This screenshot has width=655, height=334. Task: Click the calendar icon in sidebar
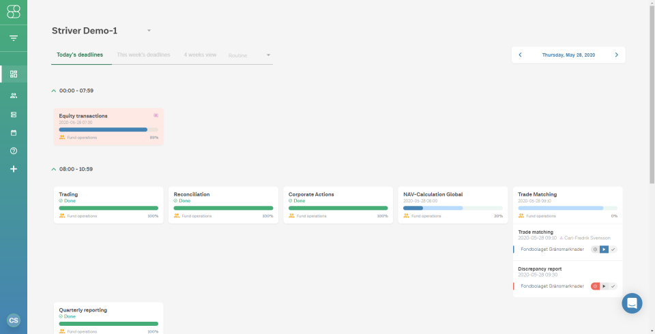click(x=14, y=133)
